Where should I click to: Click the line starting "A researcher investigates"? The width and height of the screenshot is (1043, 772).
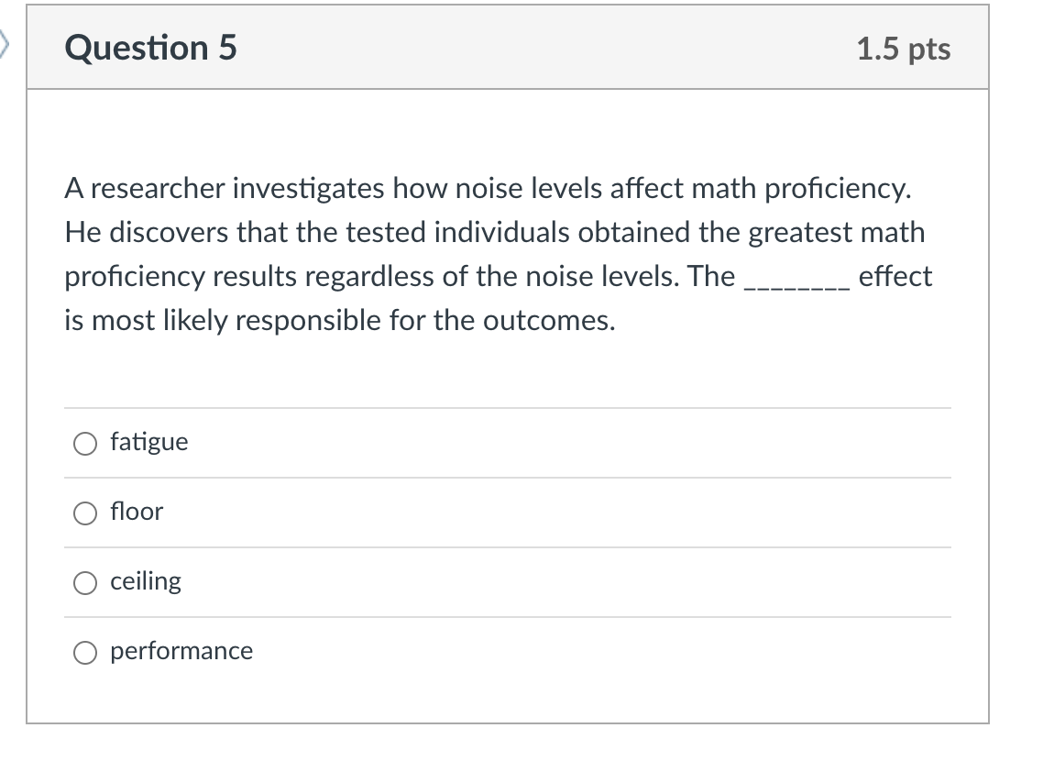pos(488,189)
